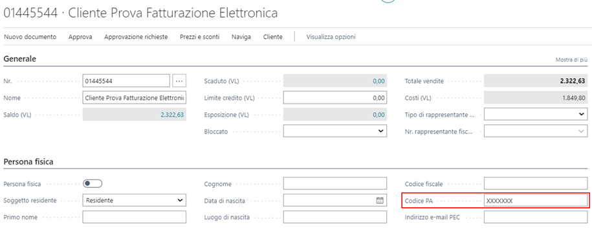Screen dimensions: 592x241
Task: Collapse the Persona fisica section header
Action: point(28,161)
